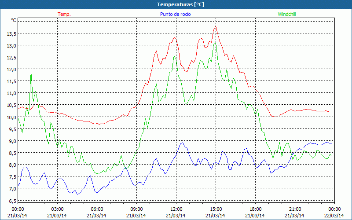
Task: Select the green "Windchill" legend label
Action: click(x=287, y=14)
